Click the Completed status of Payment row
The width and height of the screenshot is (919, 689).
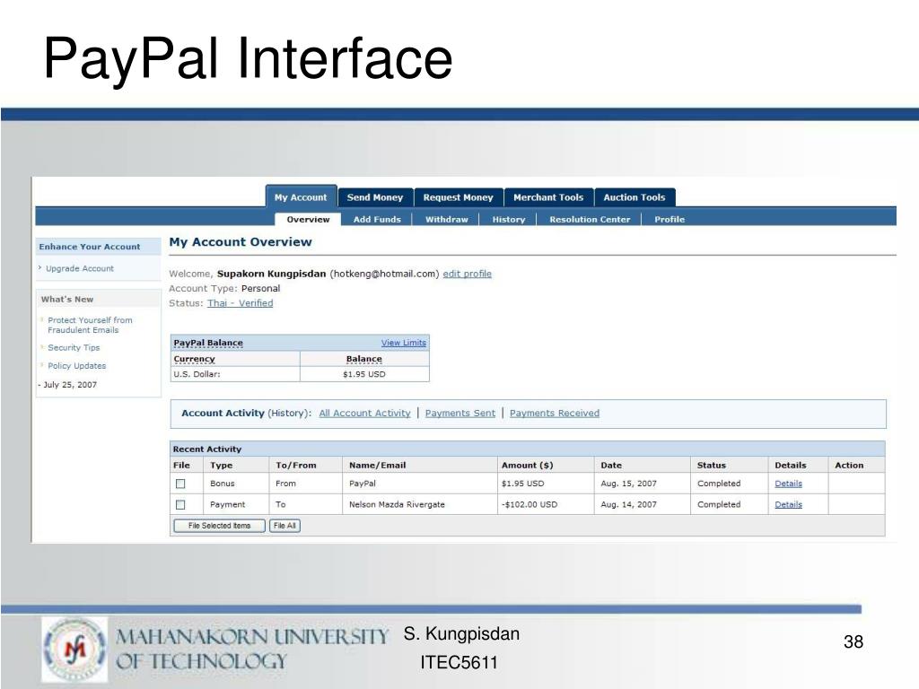coord(719,504)
